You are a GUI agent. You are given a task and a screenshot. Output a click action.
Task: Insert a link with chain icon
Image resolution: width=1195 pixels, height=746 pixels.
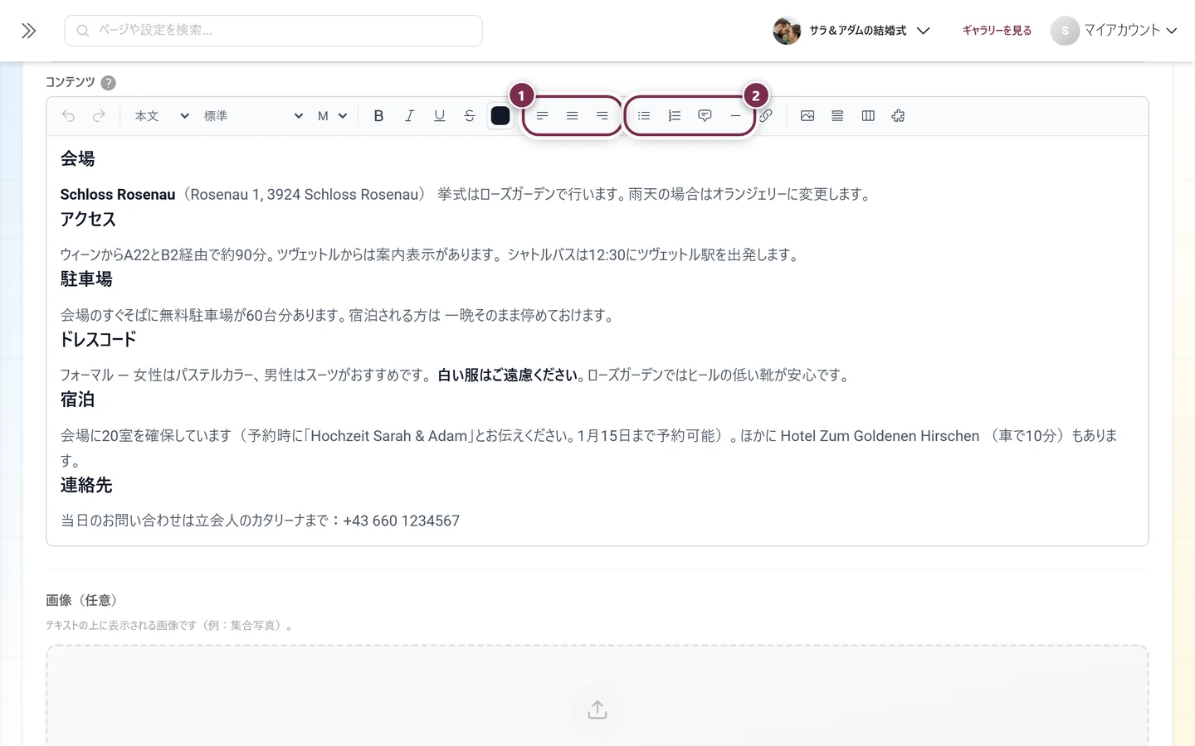[766, 116]
